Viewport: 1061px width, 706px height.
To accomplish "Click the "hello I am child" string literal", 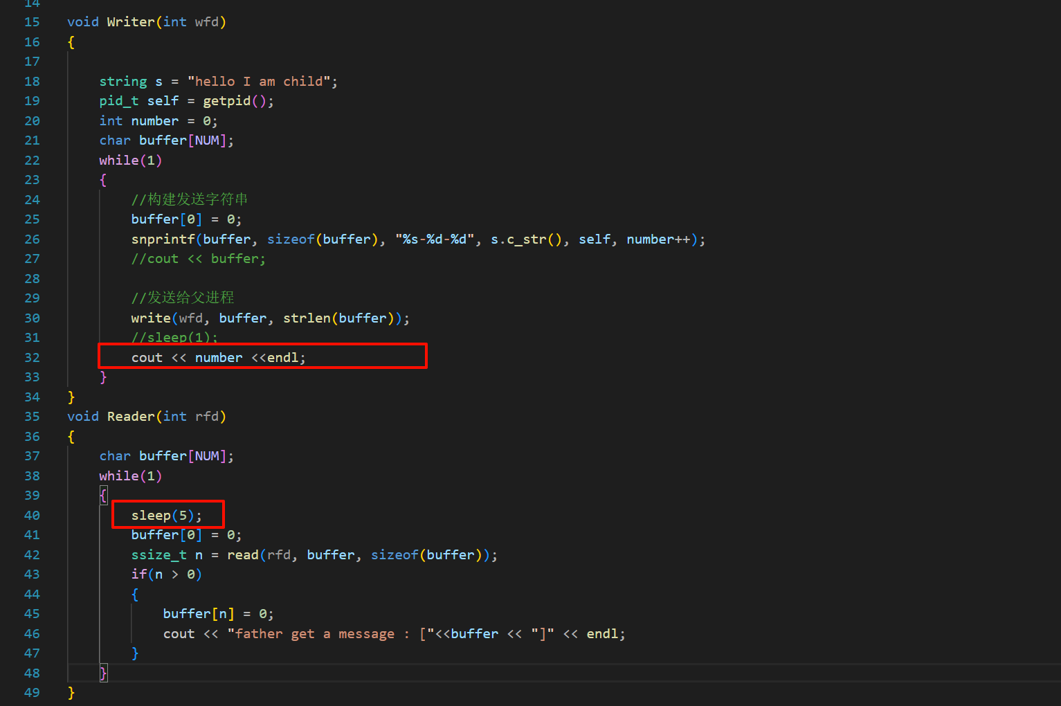I will coord(259,82).
